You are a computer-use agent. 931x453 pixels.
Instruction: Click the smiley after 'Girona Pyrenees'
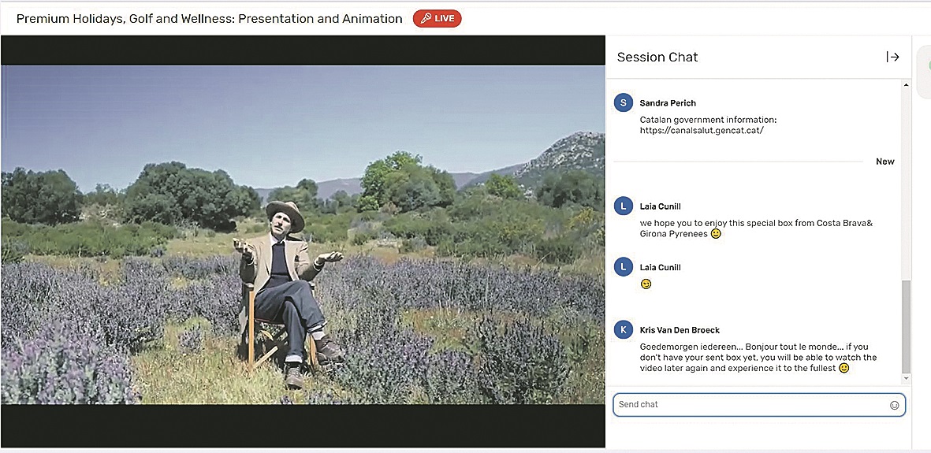pyautogui.click(x=716, y=234)
